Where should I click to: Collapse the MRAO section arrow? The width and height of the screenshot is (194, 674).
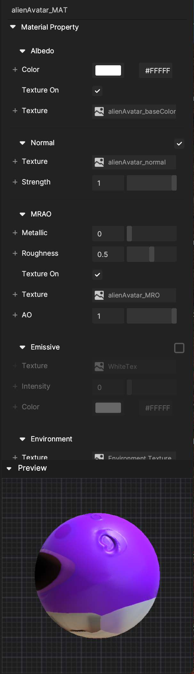(22, 214)
